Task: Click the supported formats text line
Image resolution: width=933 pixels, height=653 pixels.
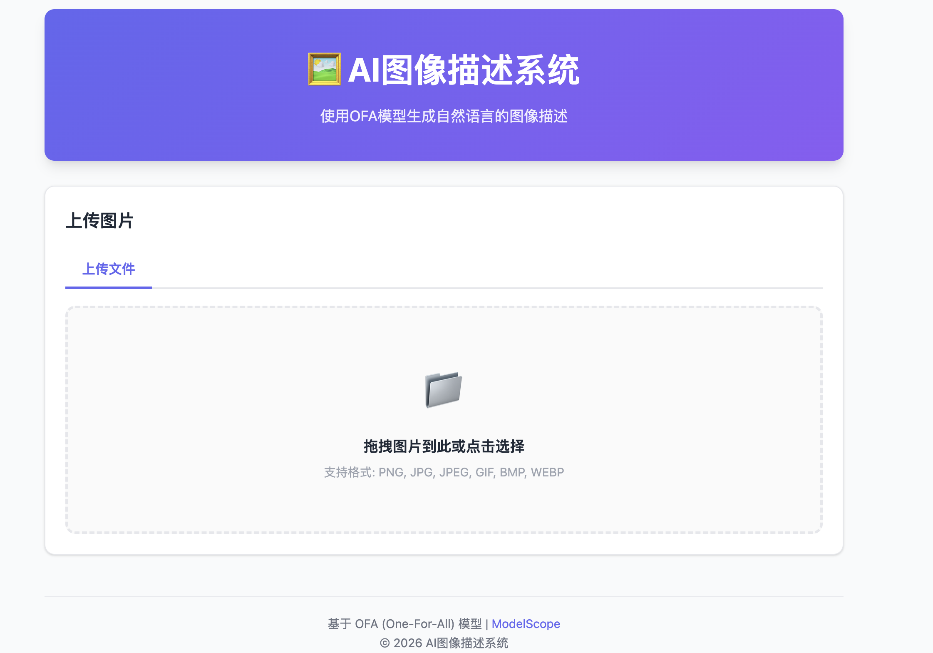Action: tap(444, 472)
